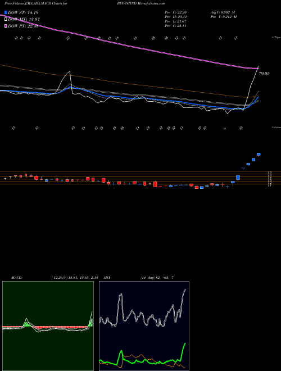281x371 pixels.
Task: Click the blue DOW ST legend swatch
Action: pyautogui.click(x=6, y=12)
